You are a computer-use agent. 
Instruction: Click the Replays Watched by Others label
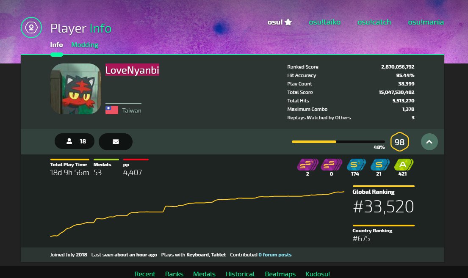point(319,118)
